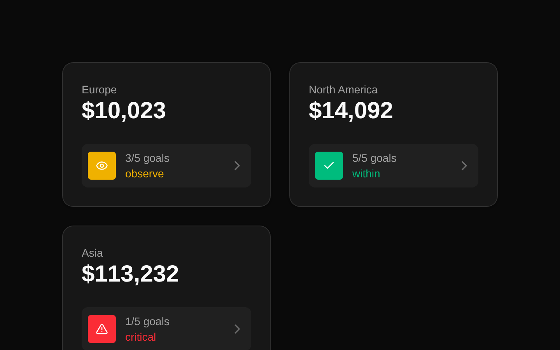
Task: Click the red warning triangle icon
Action: coord(102,329)
